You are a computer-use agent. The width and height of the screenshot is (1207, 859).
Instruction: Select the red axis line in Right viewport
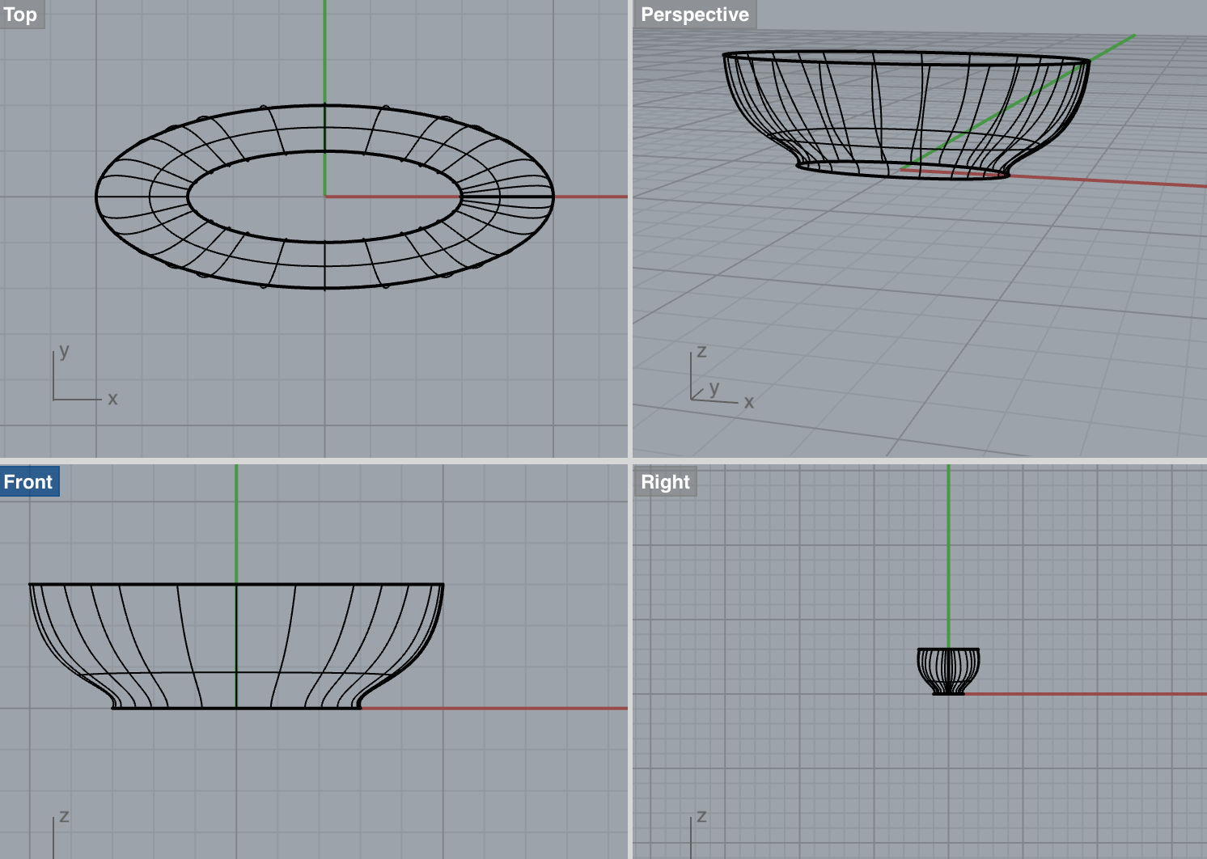coord(1092,693)
